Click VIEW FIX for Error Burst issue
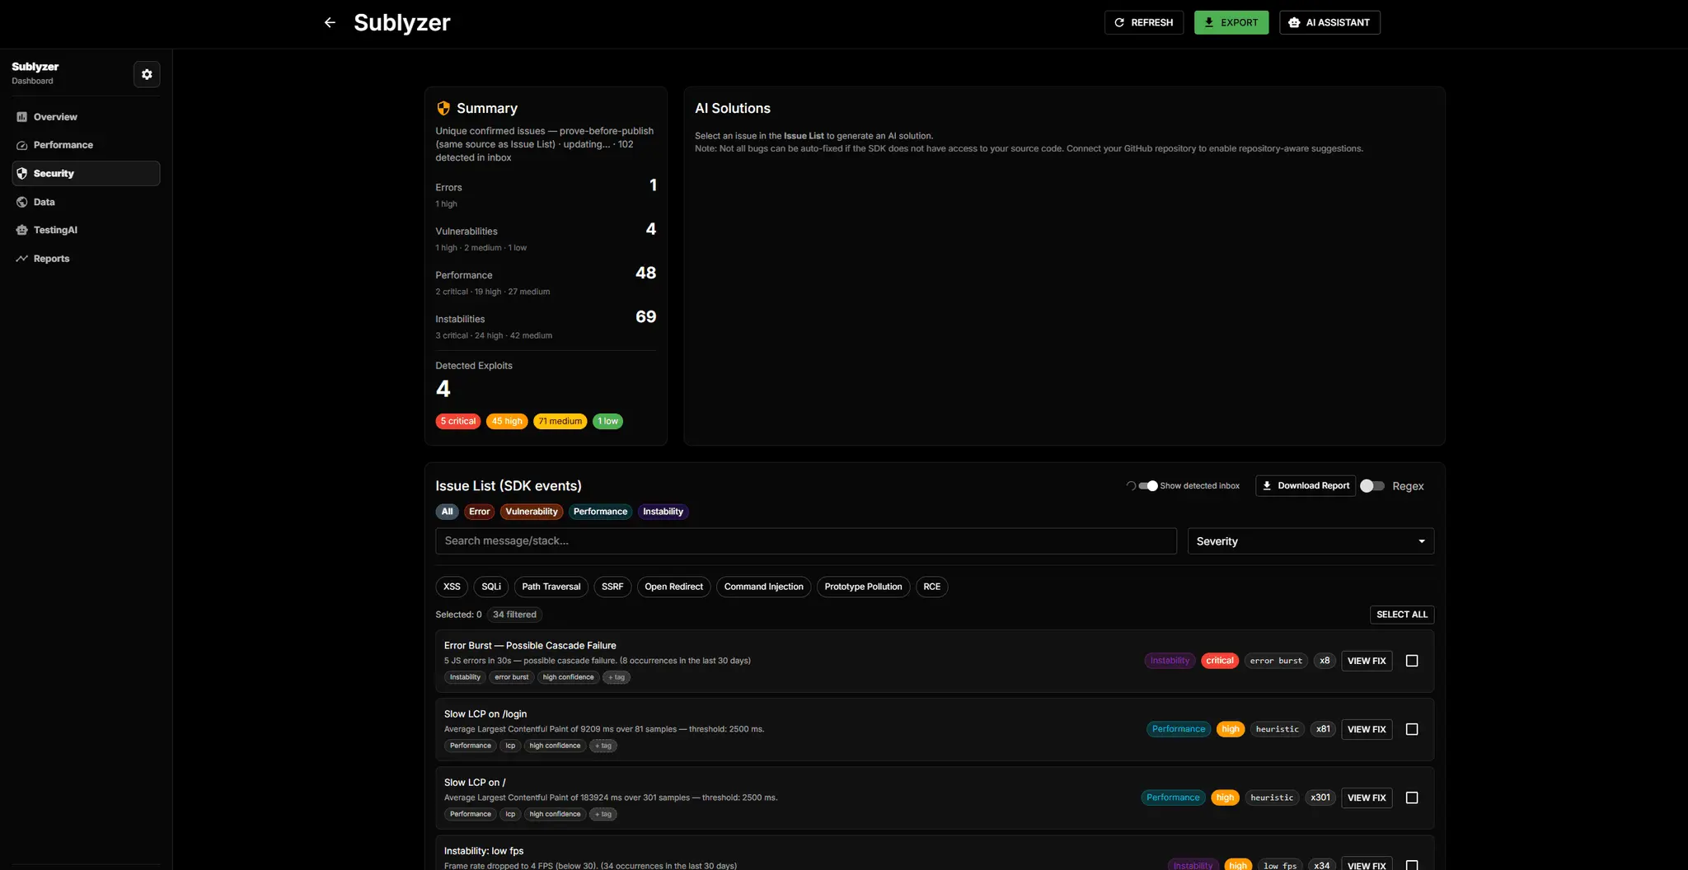The width and height of the screenshot is (1688, 870). pyautogui.click(x=1367, y=661)
